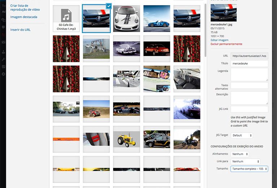This screenshot has height=188, width=277.
Task: Expand the Tamanho size dropdown
Action: coord(249,169)
